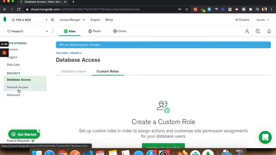This screenshot has height=155, width=276.
Task: Open the Huzaifa user account menu
Action: point(263,20)
